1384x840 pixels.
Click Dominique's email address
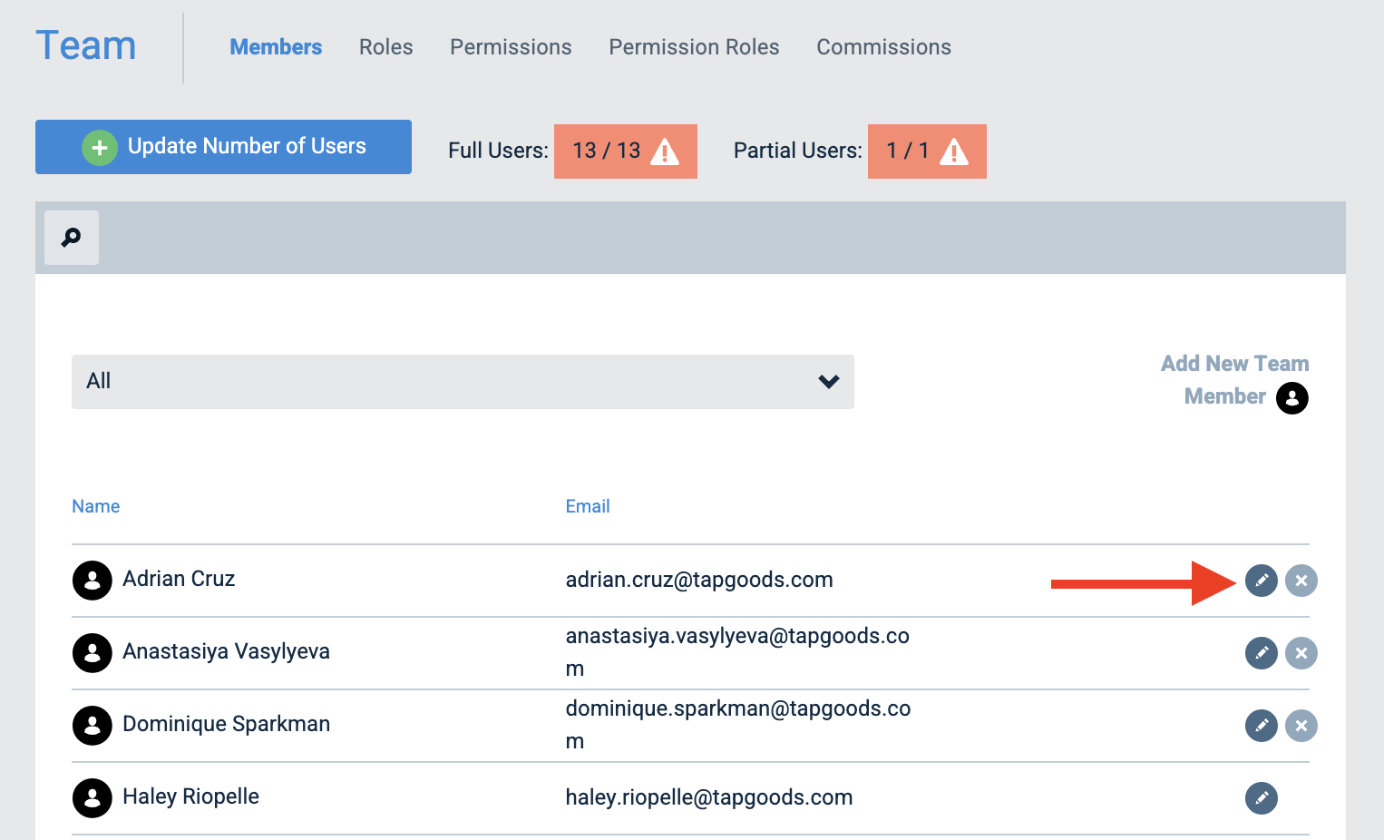[x=738, y=725]
